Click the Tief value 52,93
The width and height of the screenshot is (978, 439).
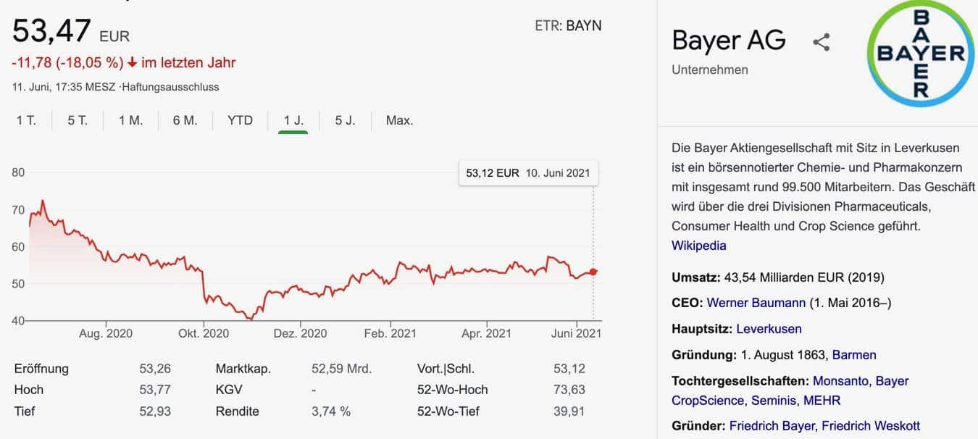tap(155, 411)
